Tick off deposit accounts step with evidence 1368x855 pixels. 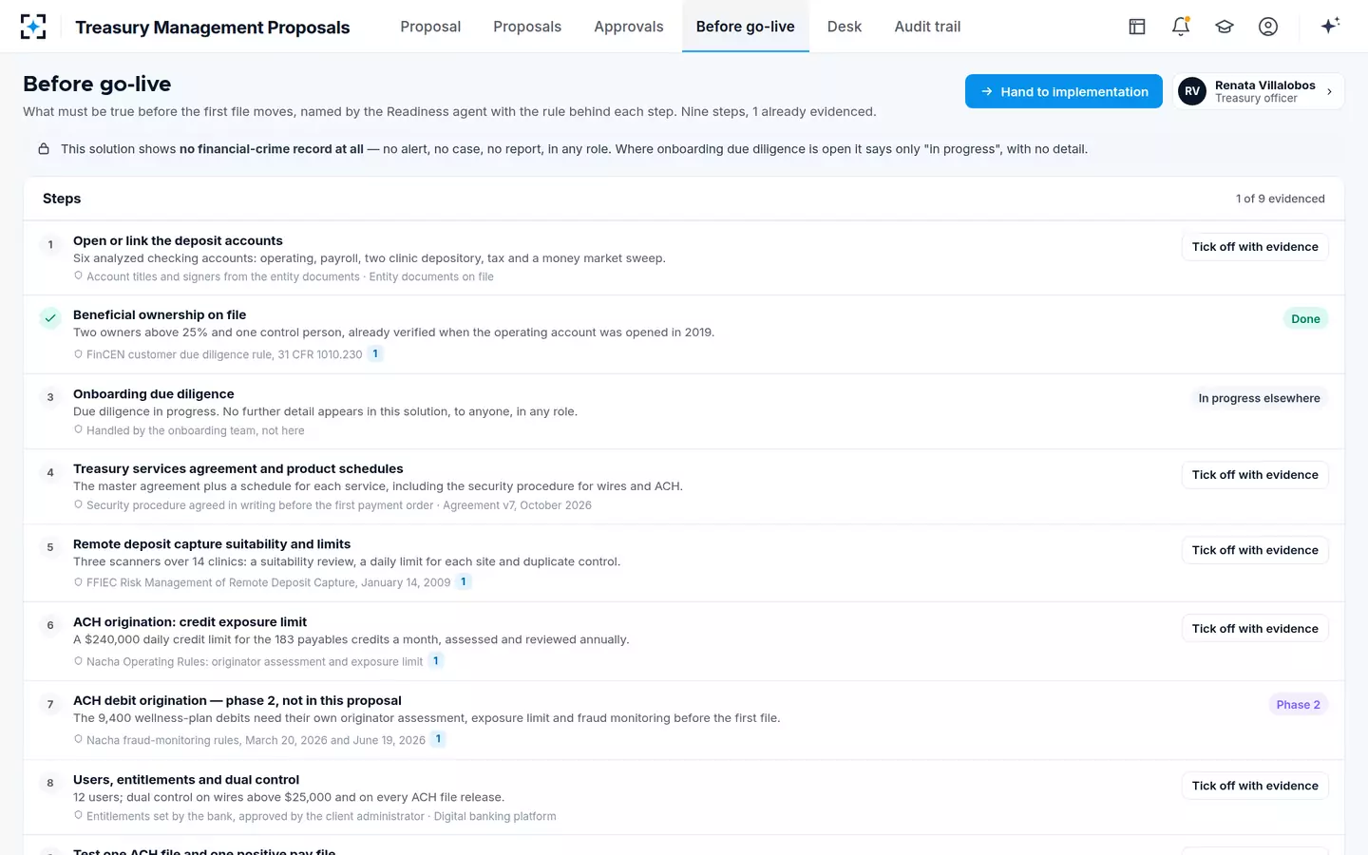(x=1255, y=247)
